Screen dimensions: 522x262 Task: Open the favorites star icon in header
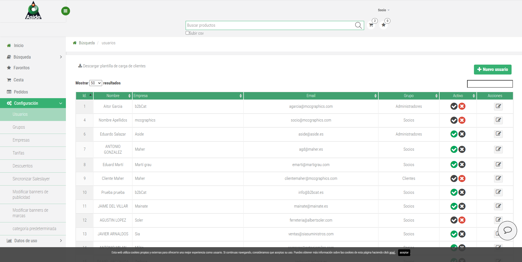(383, 25)
